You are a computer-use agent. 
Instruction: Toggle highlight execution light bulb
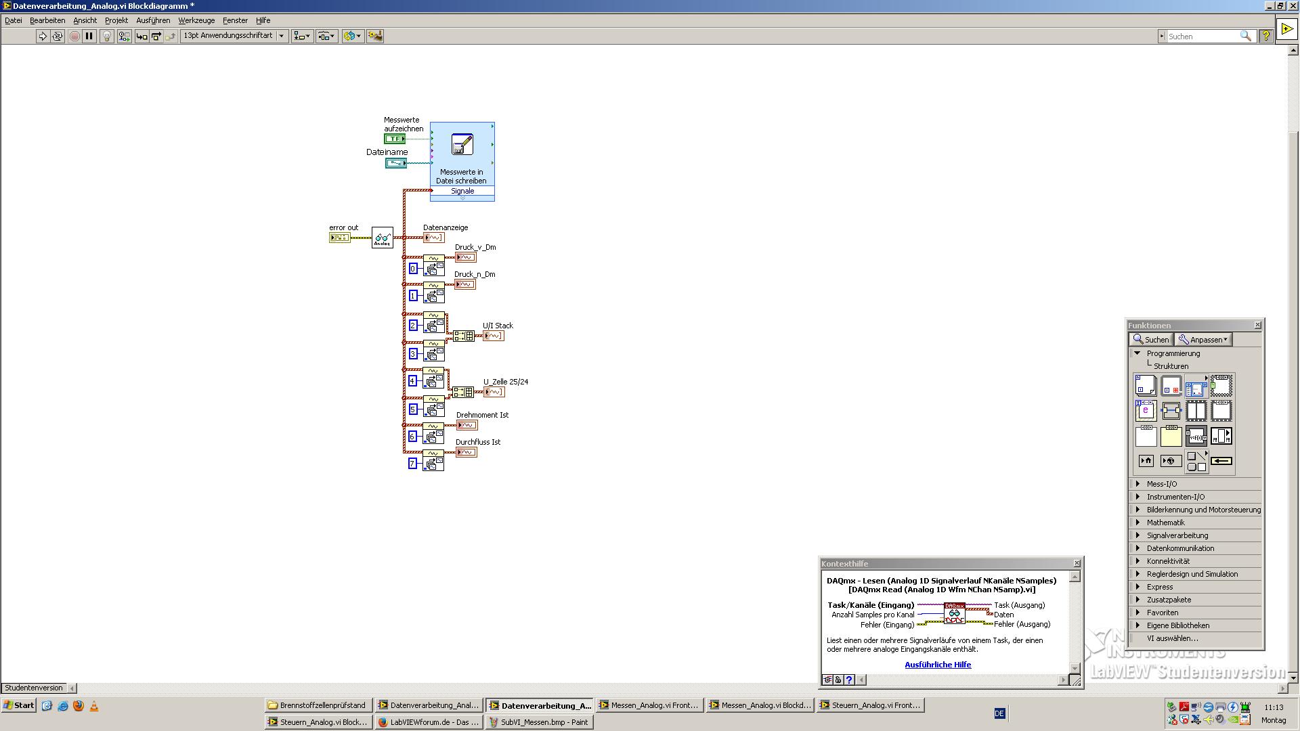tap(107, 36)
